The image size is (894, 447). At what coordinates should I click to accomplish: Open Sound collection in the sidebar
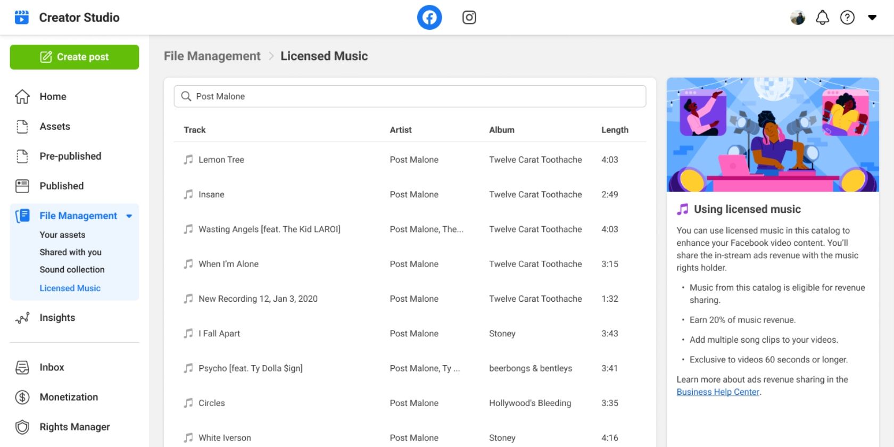click(72, 269)
